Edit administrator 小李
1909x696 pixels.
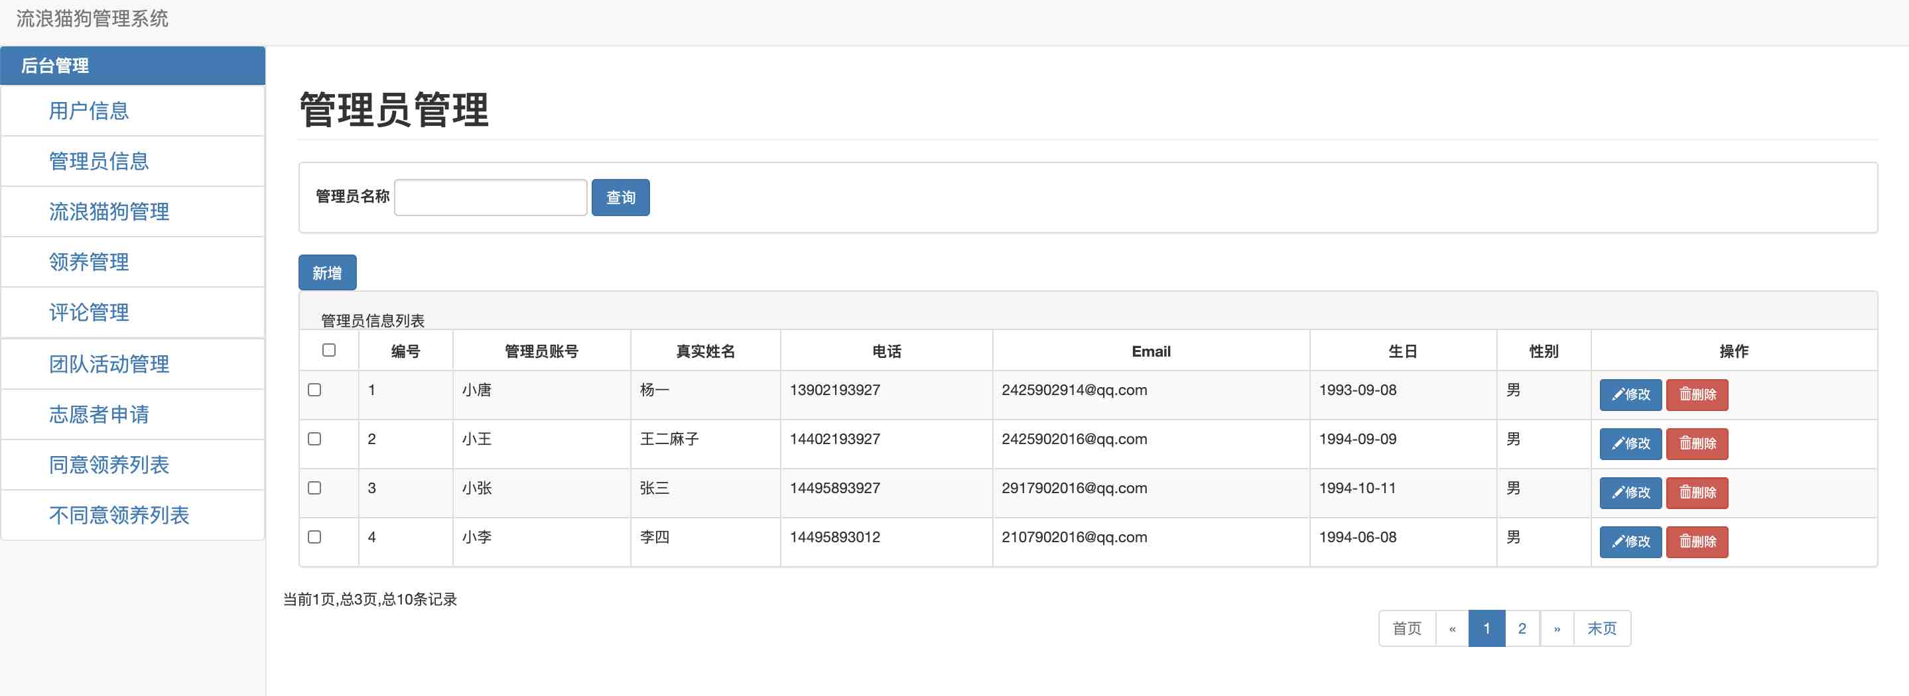tap(1630, 542)
